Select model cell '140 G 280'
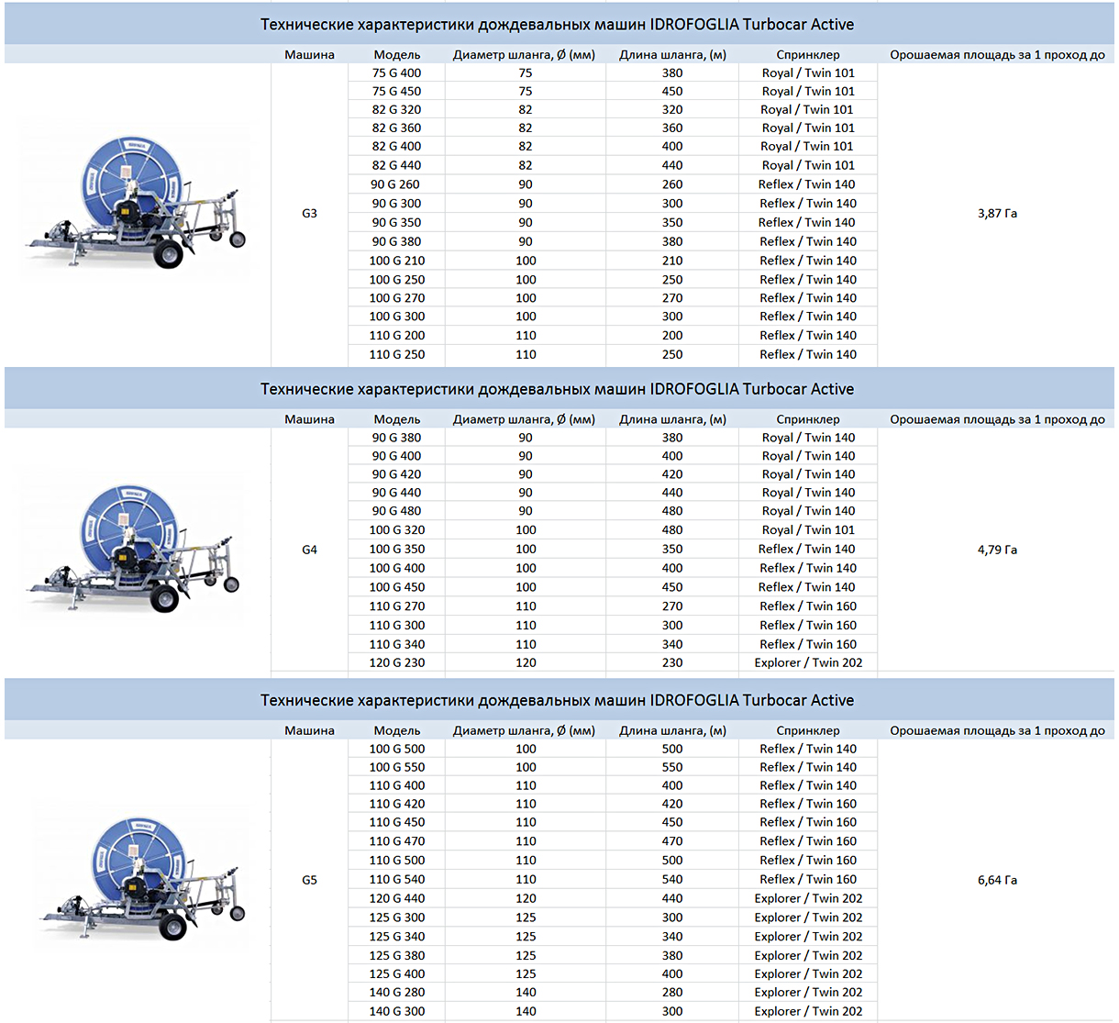Screen dimensions: 1119x1023 [397, 992]
